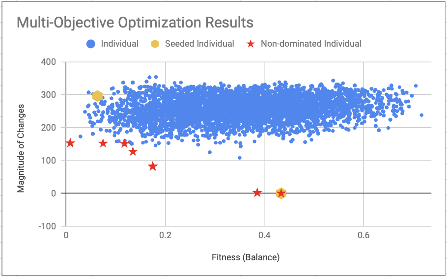The image size is (447, 277).
Task: Click the Seeded Individual legend label
Action: pyautogui.click(x=199, y=44)
